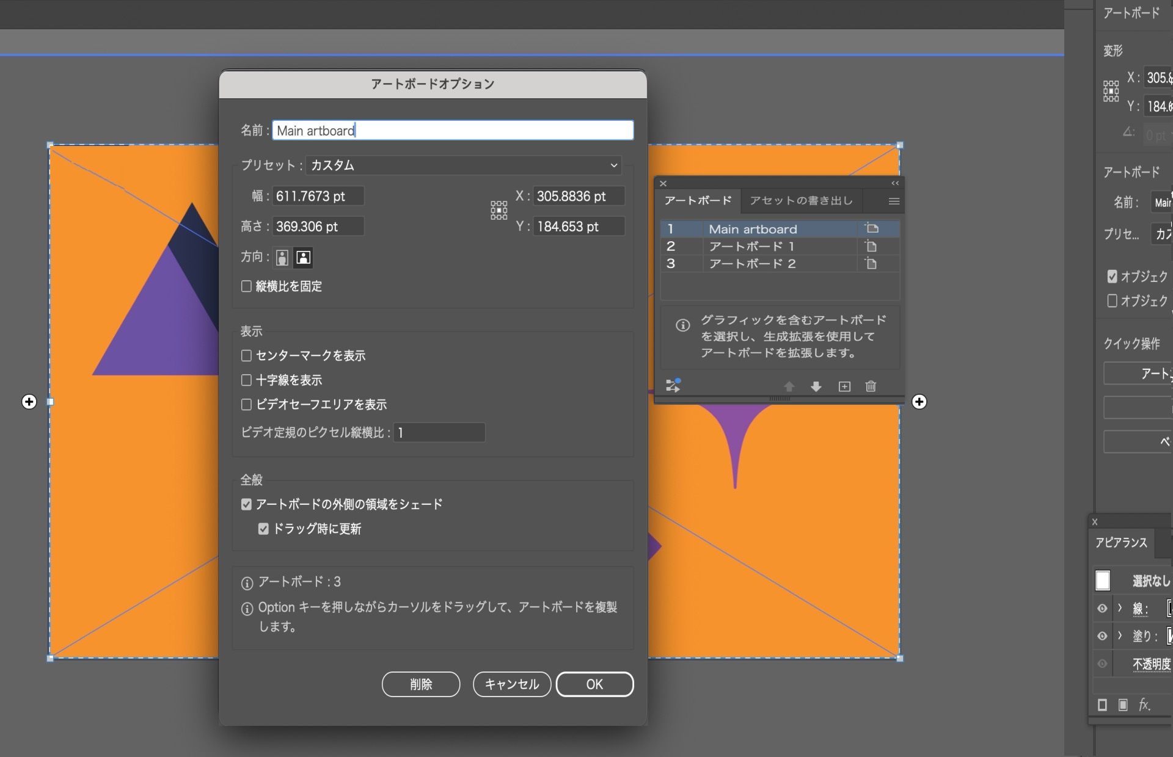Open the artboard panel hamburger menu
Viewport: 1173px width, 757px height.
tap(894, 201)
